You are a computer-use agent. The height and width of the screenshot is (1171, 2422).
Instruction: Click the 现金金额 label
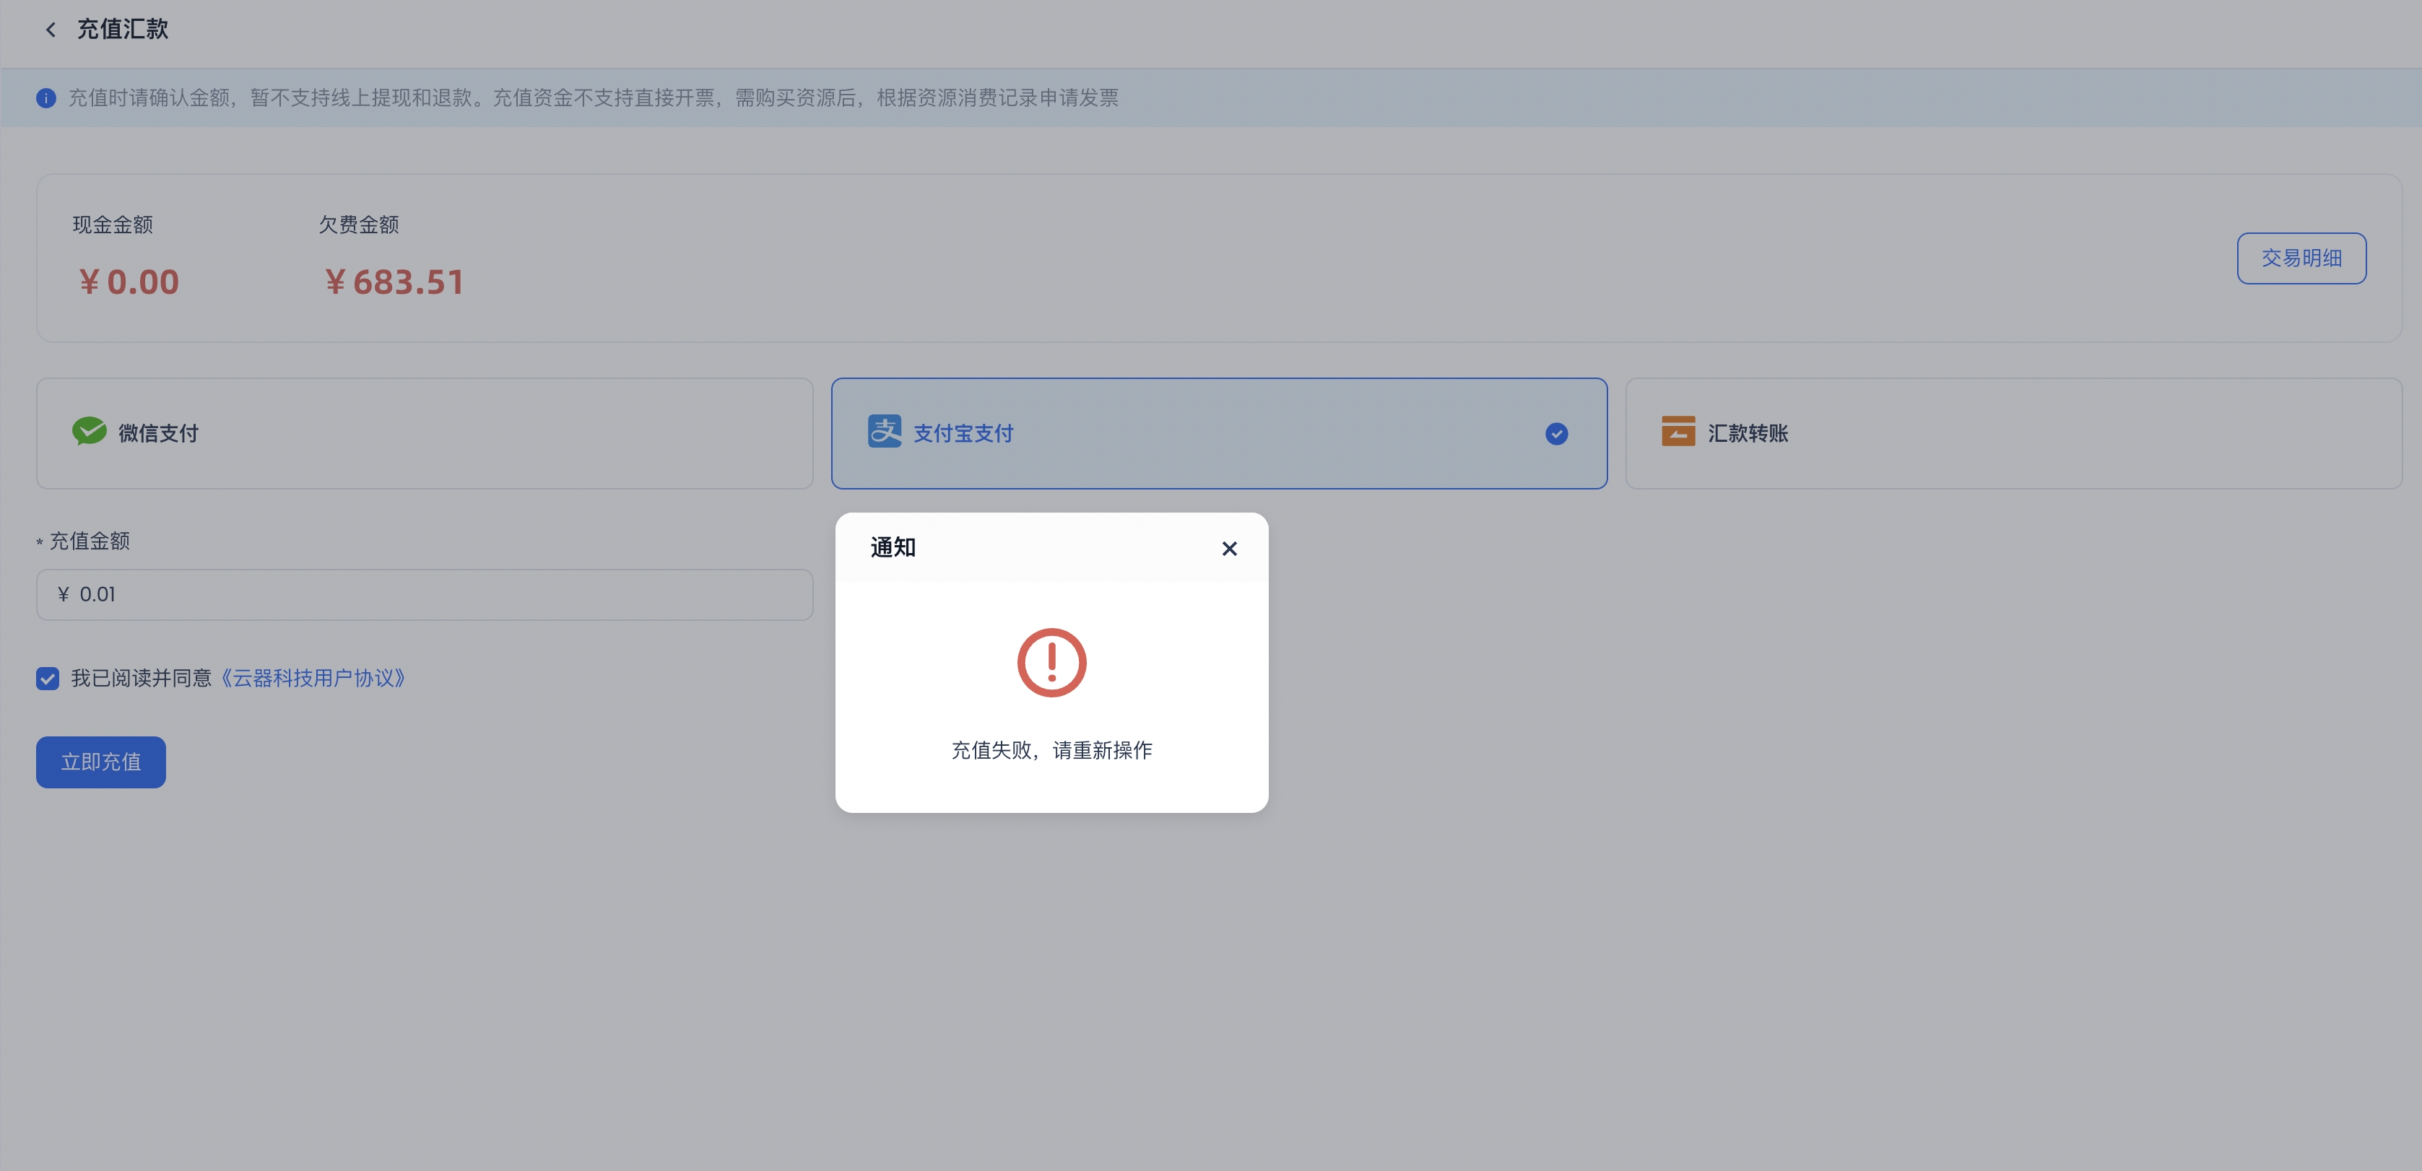pos(113,225)
